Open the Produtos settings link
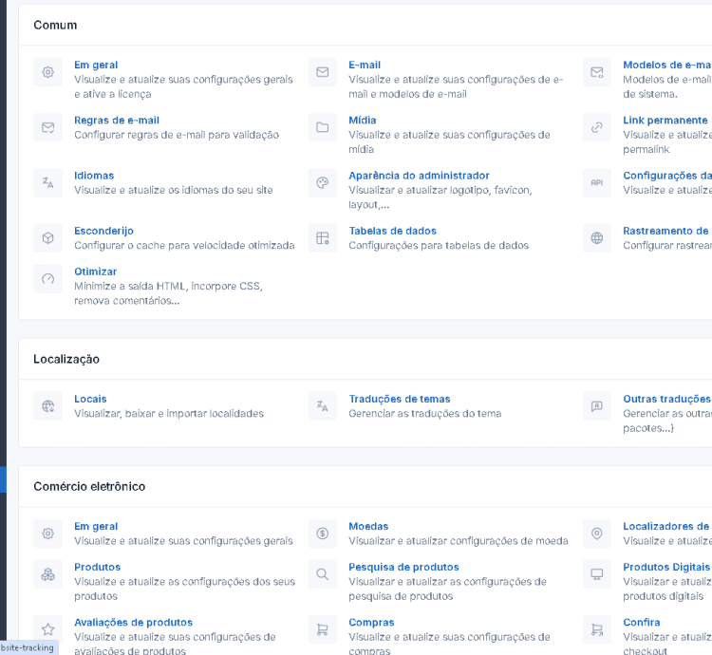Screen dimensions: 712x655 tap(97, 567)
